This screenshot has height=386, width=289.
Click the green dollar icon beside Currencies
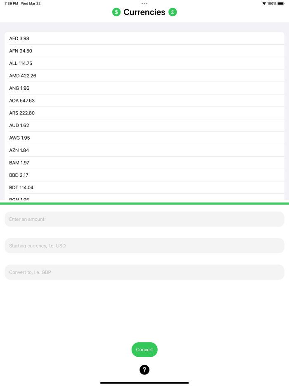tap(116, 12)
